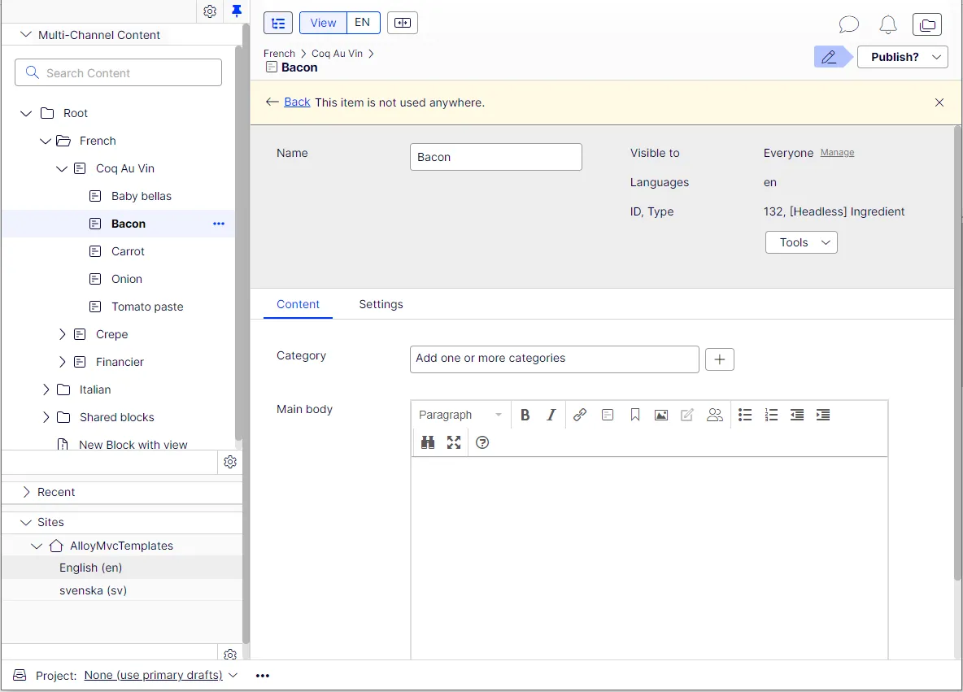This screenshot has height=692, width=963.
Task: Click the Search Content field
Action: 119,72
